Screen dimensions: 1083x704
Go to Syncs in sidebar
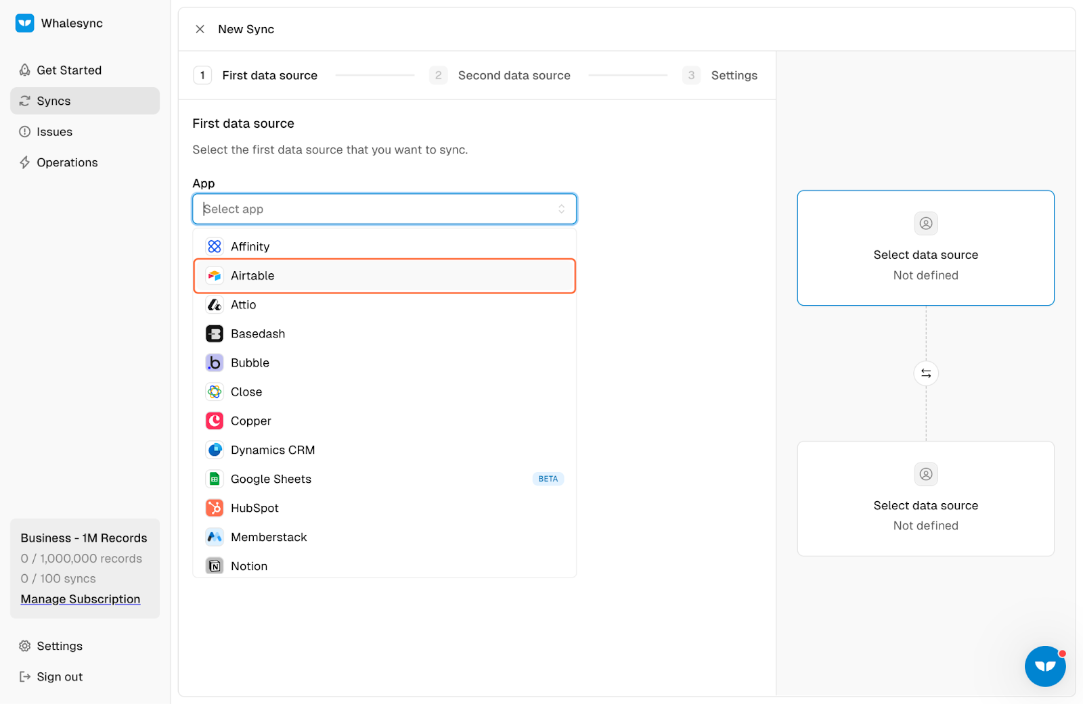(85, 101)
